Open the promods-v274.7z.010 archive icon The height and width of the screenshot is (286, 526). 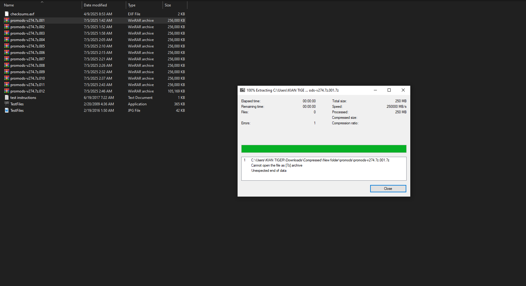coord(6,78)
